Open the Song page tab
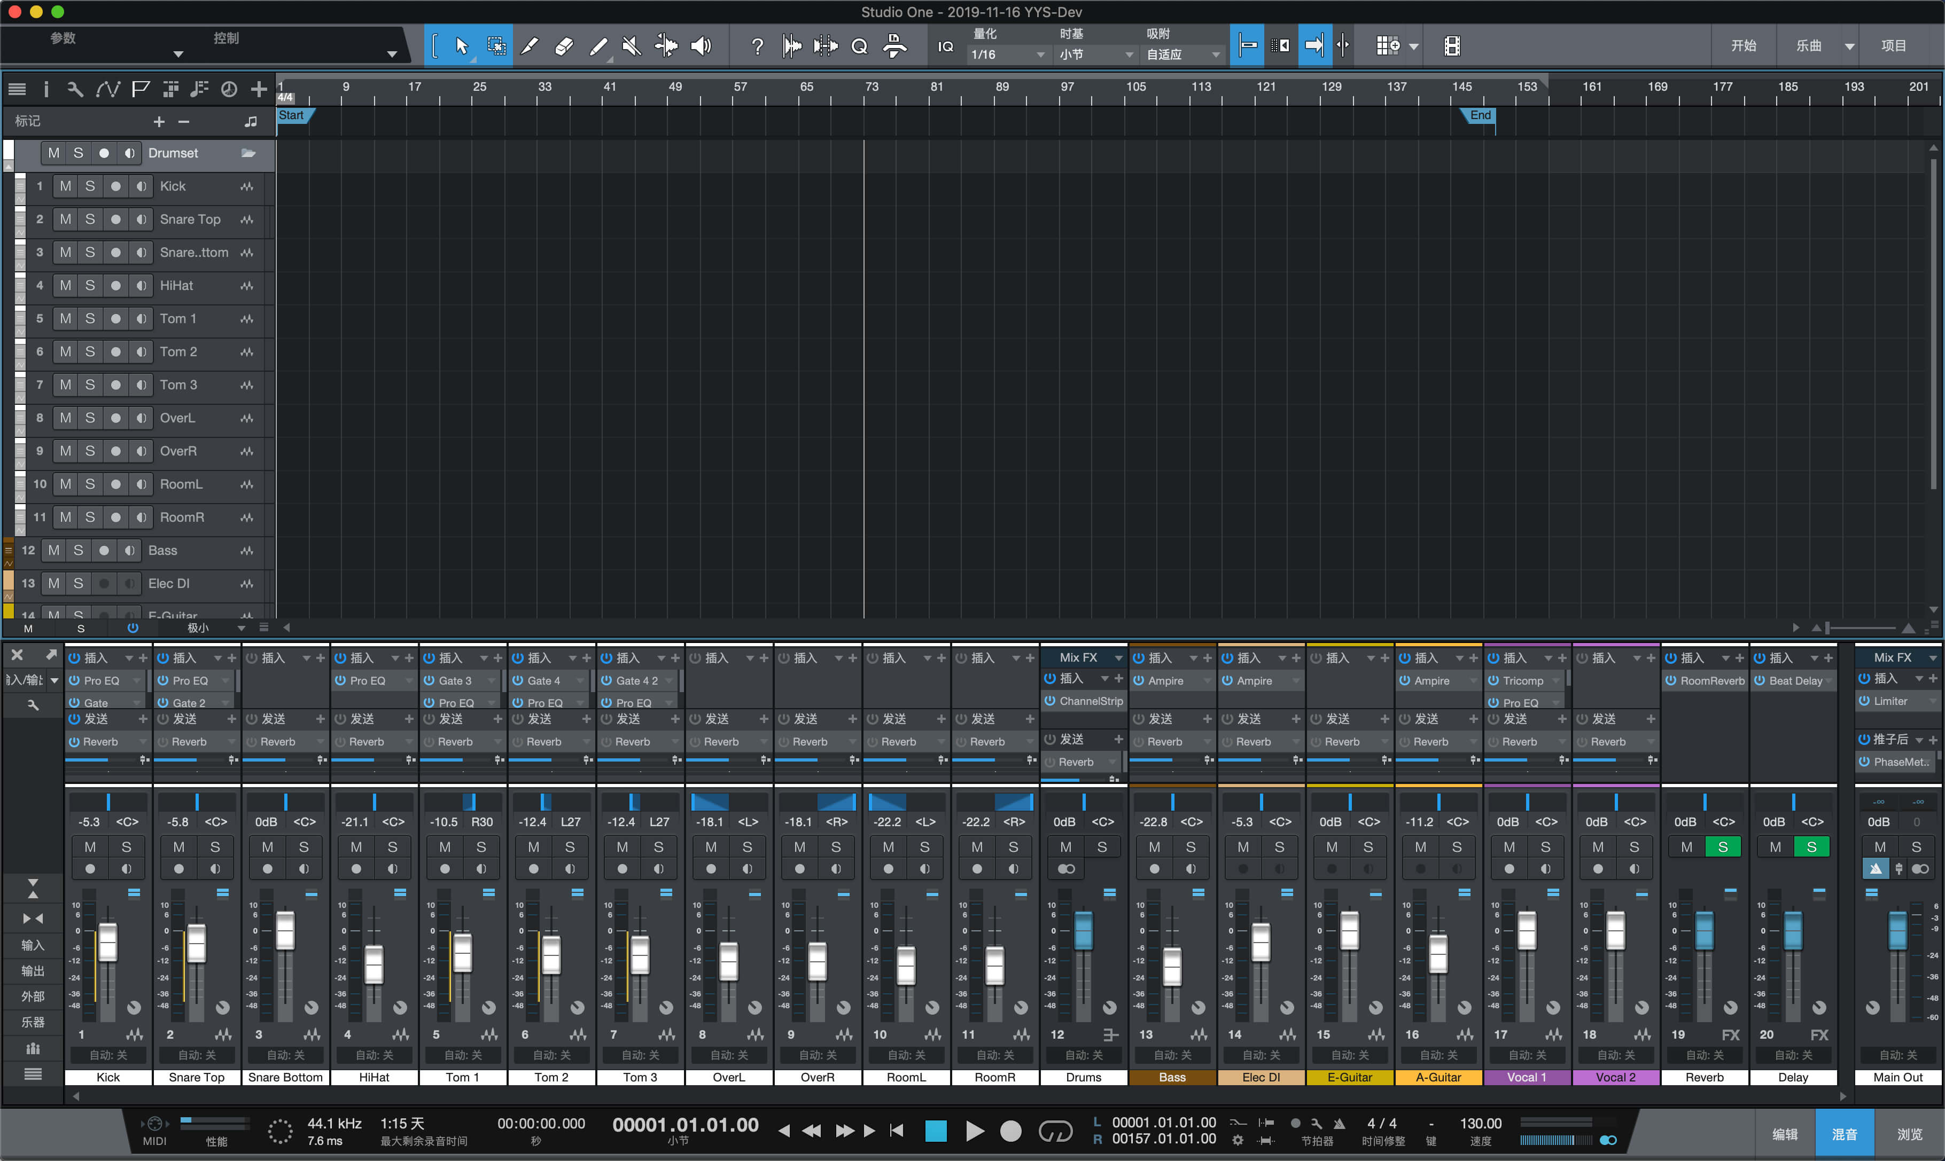Image resolution: width=1945 pixels, height=1161 pixels. coord(1808,45)
